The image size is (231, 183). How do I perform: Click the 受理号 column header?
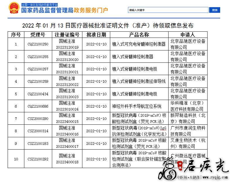(38, 35)
